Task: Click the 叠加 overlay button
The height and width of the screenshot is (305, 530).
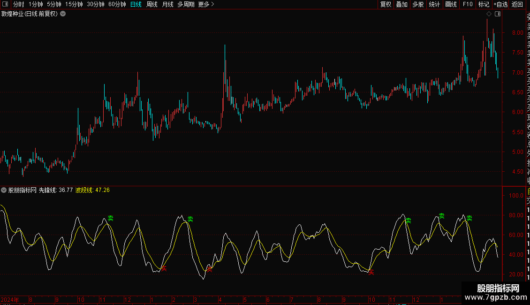Action: 402,4
